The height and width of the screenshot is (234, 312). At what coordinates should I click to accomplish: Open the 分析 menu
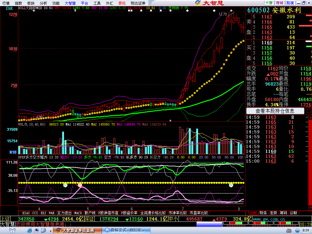[x=43, y=3]
